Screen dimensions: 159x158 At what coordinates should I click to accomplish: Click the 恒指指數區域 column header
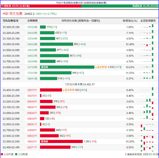tap(11, 21)
